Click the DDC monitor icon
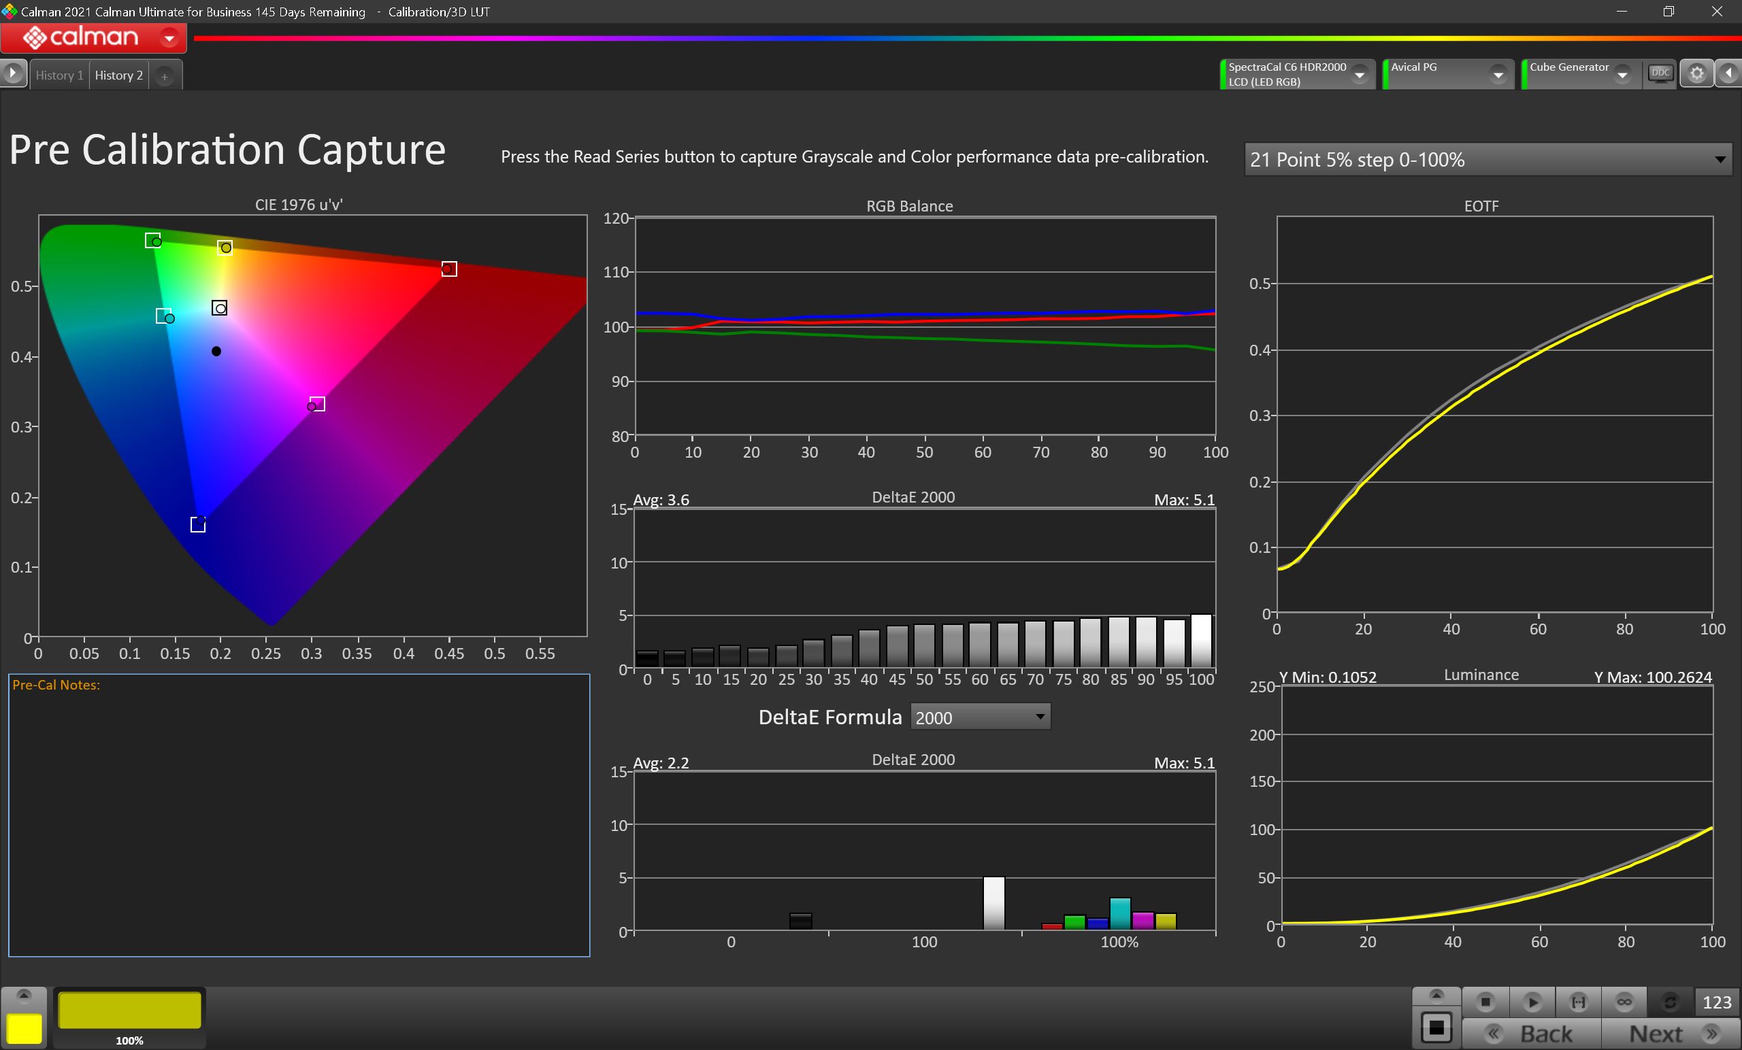 point(1660,73)
